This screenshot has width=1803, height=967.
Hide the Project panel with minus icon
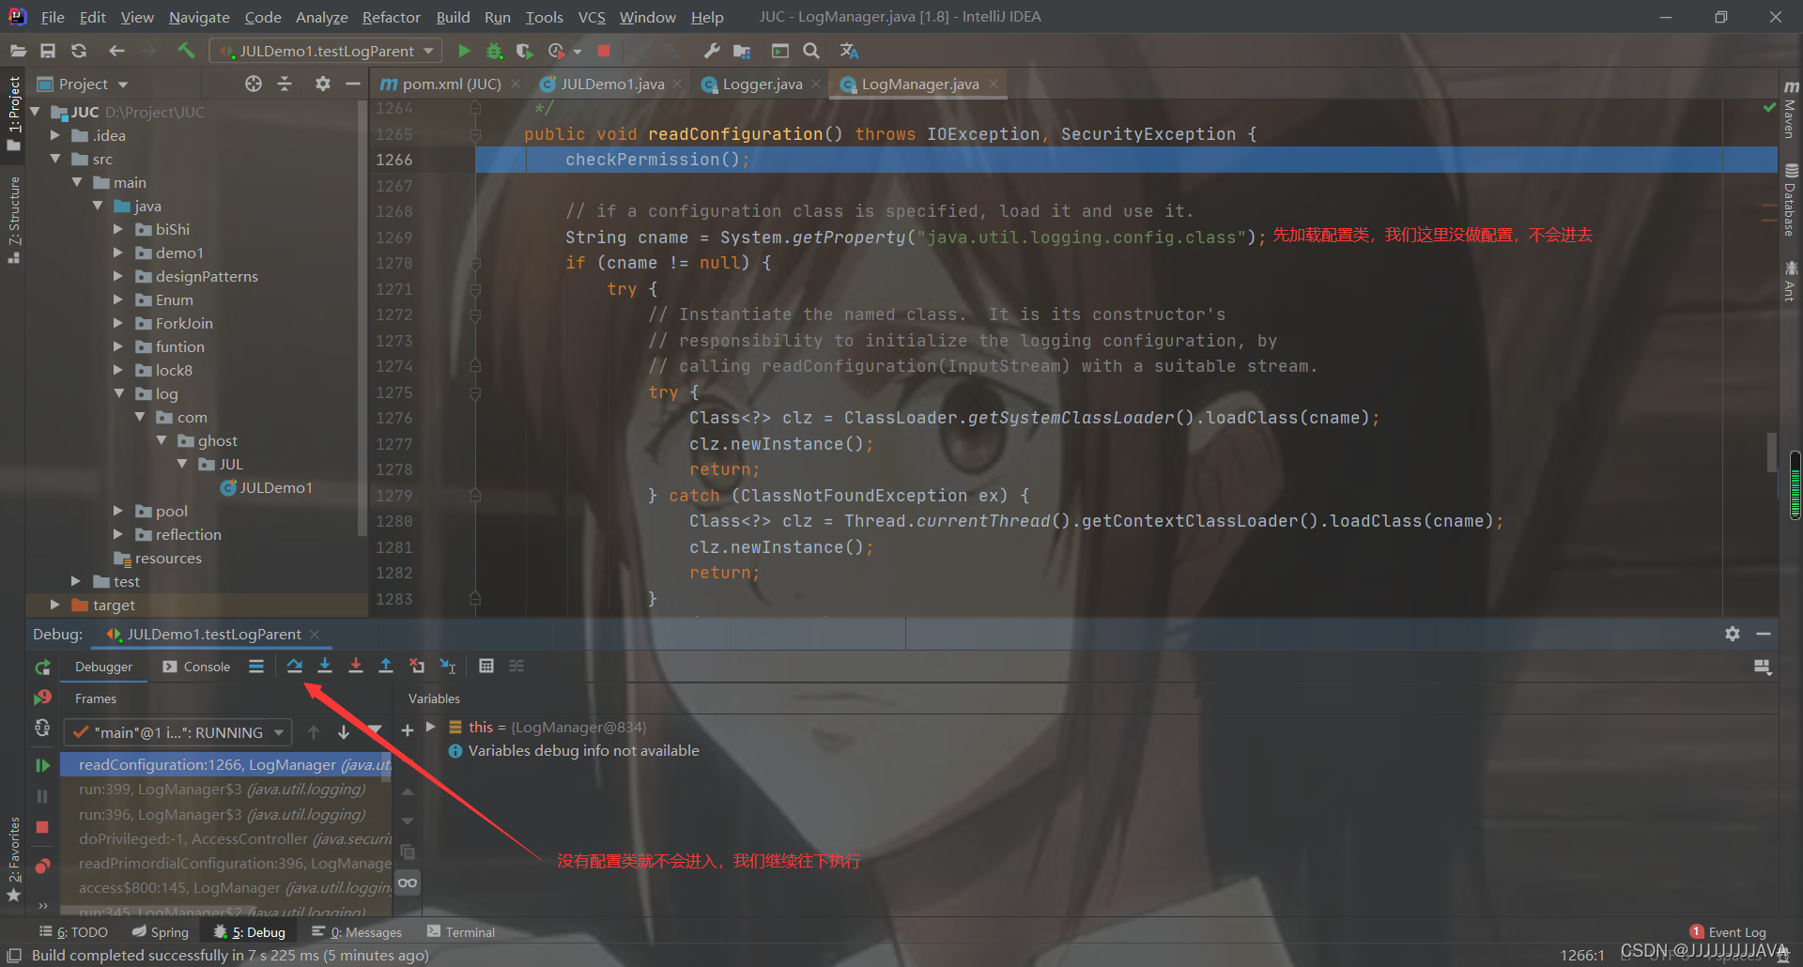tap(353, 84)
